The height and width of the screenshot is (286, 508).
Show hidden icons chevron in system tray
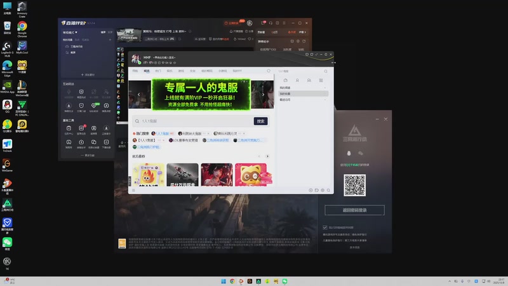click(450, 281)
